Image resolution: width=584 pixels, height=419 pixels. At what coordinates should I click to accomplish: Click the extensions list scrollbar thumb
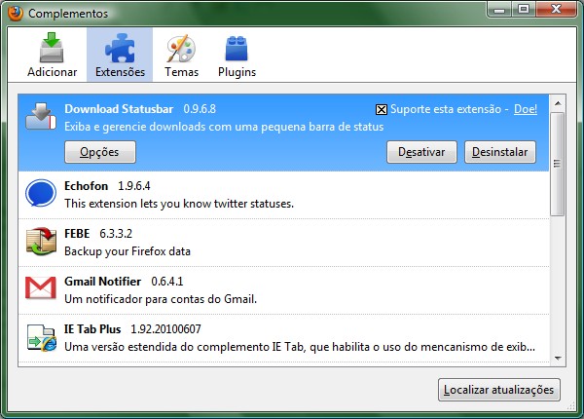[558, 164]
